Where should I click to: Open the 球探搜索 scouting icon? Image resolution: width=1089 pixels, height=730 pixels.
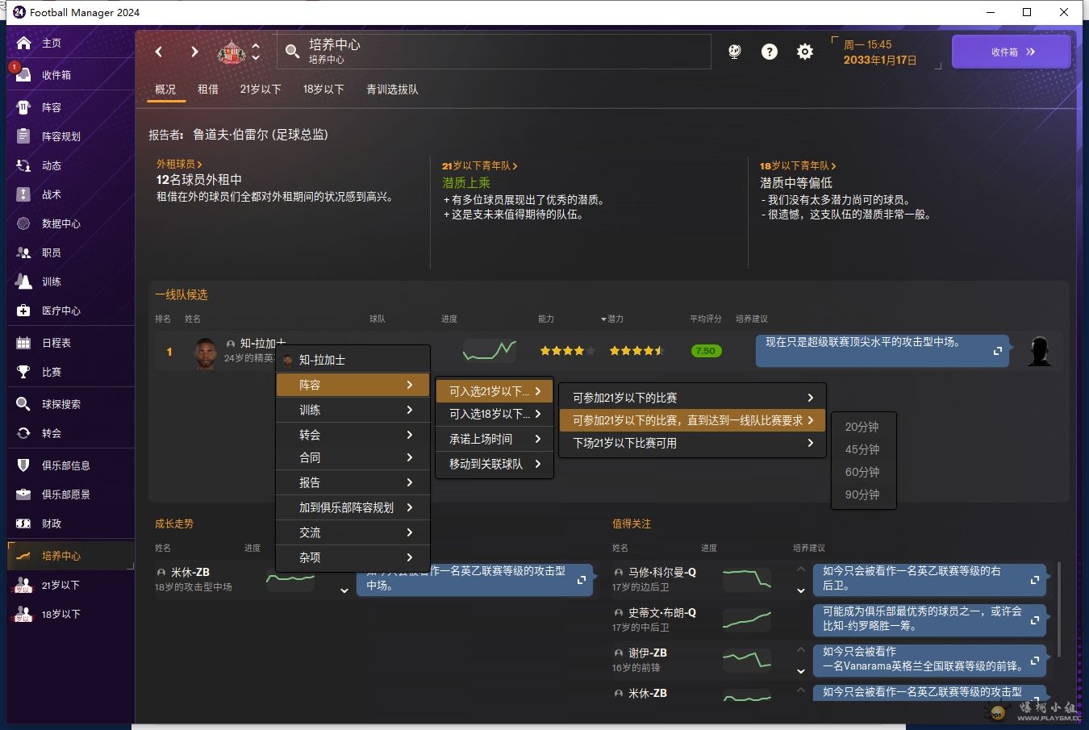pyautogui.click(x=23, y=404)
